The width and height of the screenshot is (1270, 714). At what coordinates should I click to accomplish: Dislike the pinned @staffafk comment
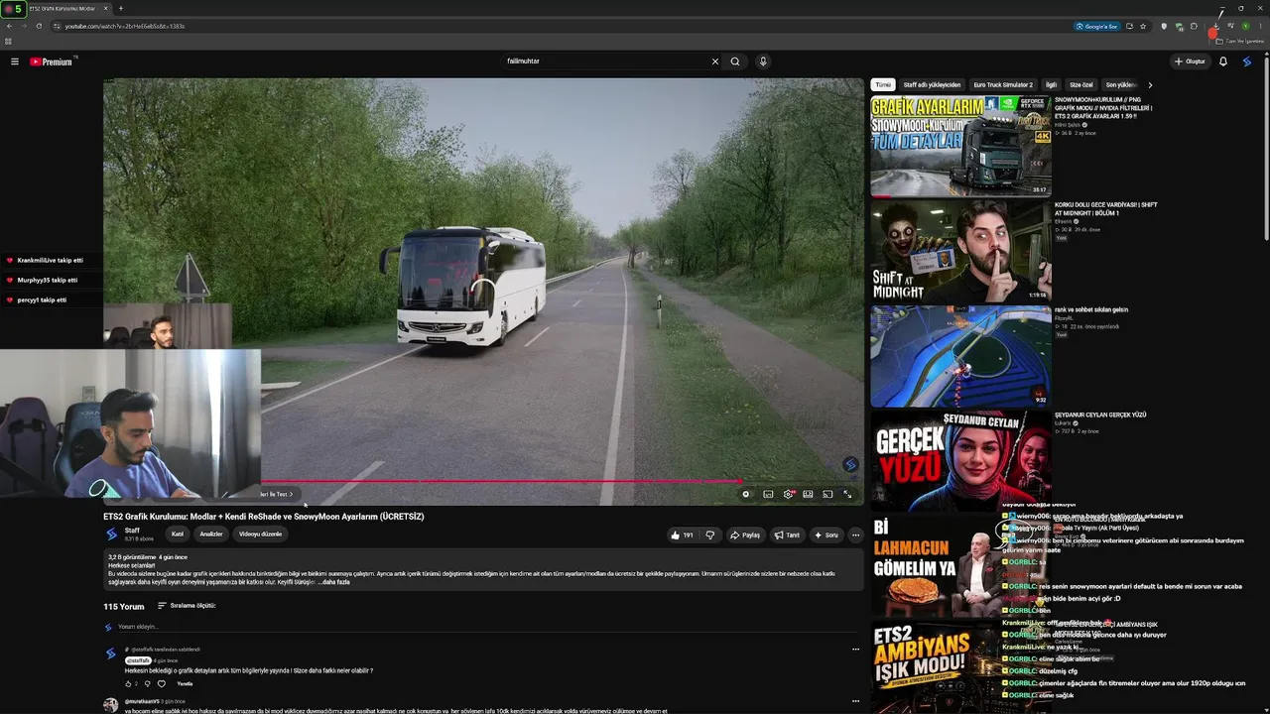point(148,683)
